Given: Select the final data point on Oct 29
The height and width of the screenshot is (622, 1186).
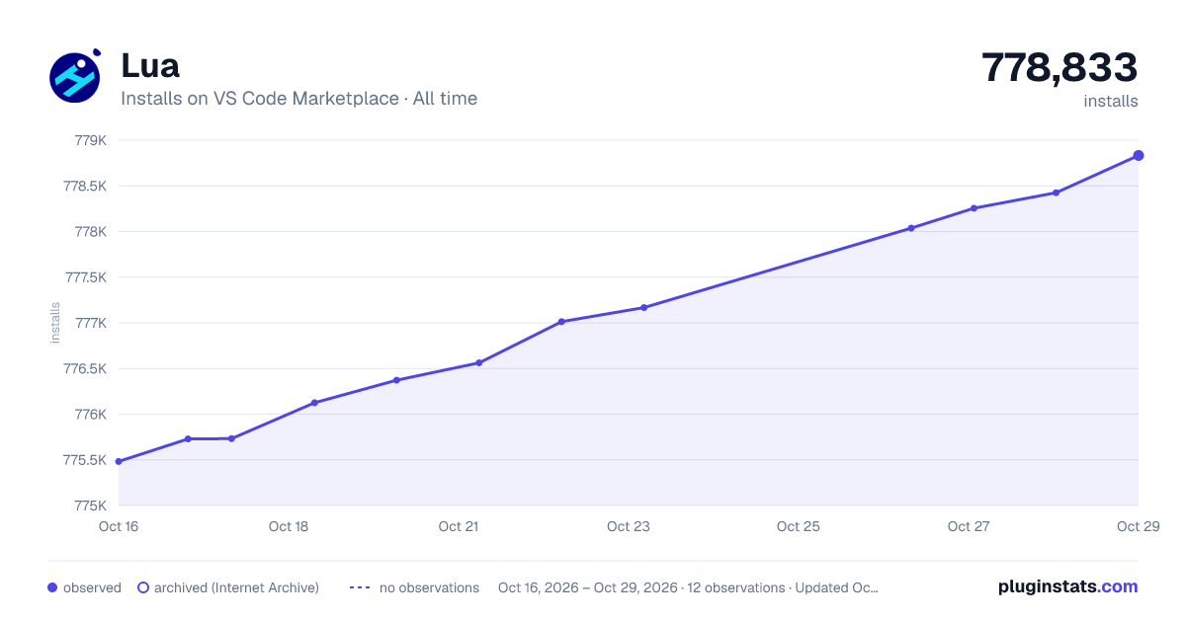Looking at the screenshot, I should (1139, 155).
